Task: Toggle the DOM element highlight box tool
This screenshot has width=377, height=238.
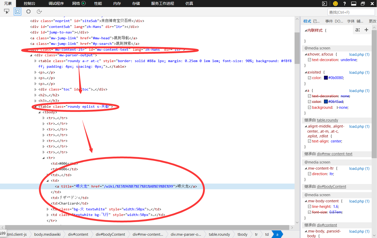Action: [18, 11]
